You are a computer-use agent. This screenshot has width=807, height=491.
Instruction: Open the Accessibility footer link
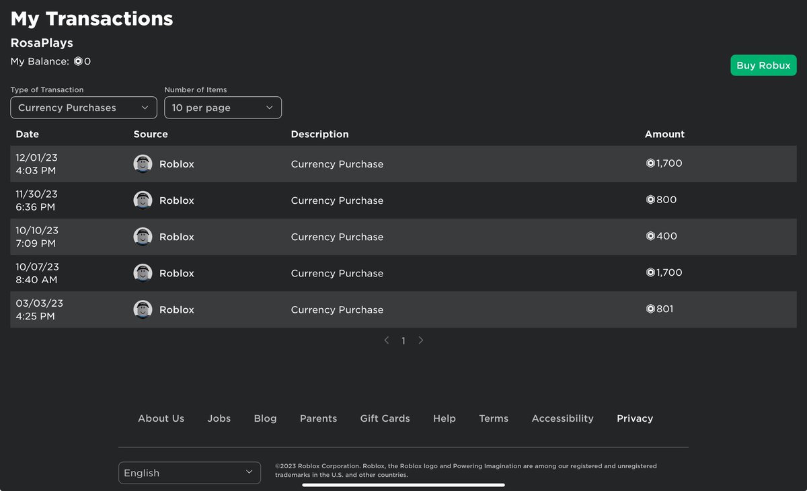[x=563, y=418]
